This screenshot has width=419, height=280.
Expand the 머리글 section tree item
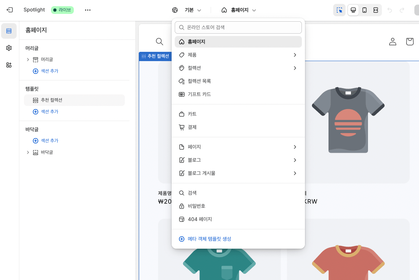click(x=28, y=60)
